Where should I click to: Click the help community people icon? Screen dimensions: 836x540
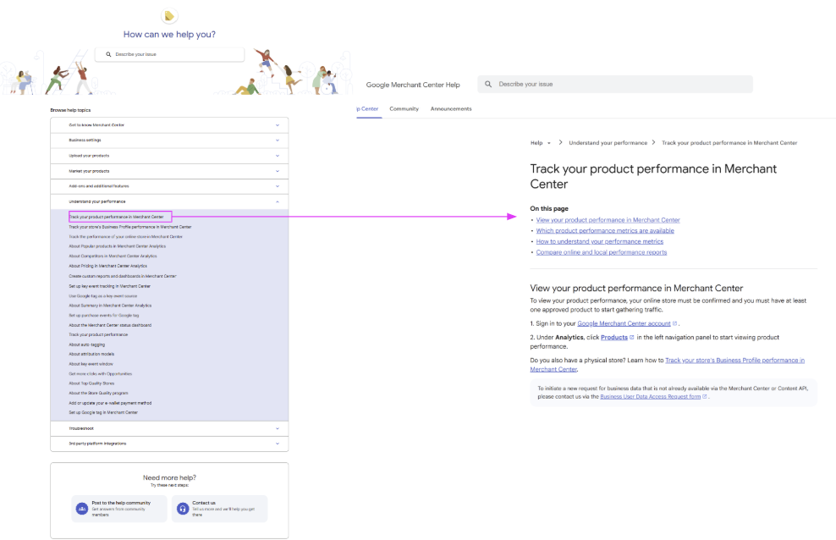pyautogui.click(x=82, y=509)
